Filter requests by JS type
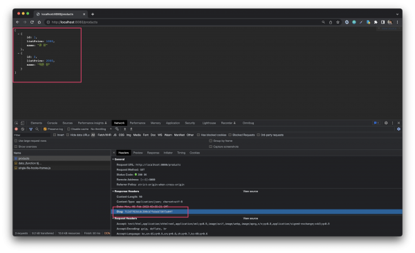Viewport: 415px width, 253px height. (115, 135)
